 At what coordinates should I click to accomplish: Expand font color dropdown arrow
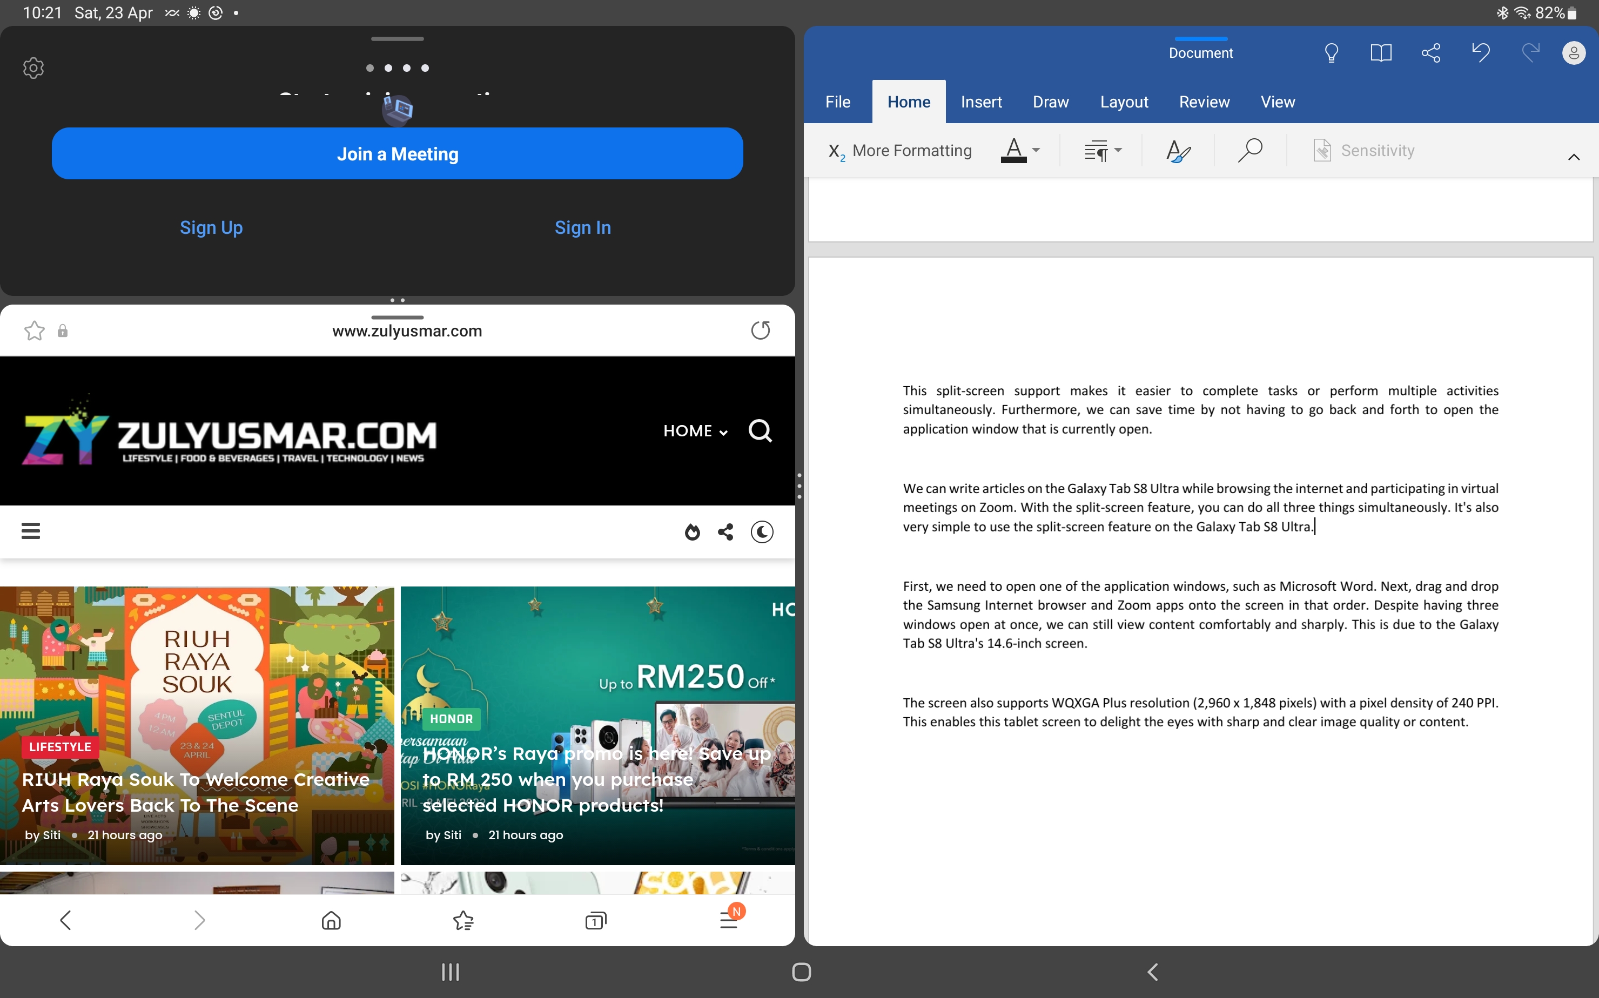[1036, 151]
